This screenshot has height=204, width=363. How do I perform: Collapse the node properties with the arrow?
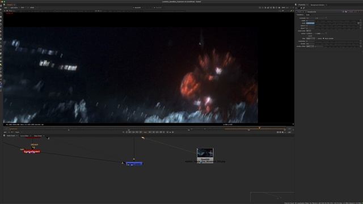click(297, 11)
